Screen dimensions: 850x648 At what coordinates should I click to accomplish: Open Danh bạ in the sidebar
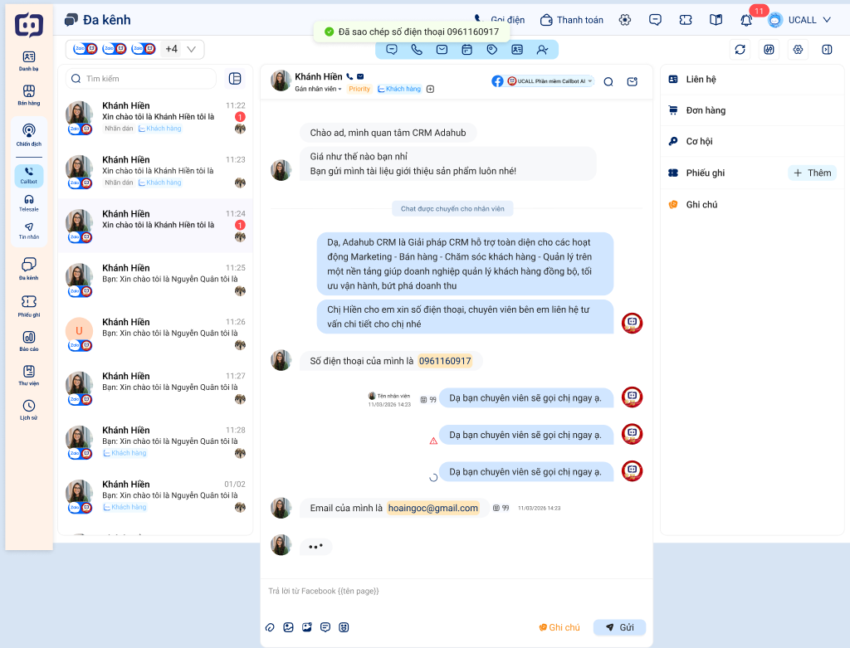coord(29,61)
